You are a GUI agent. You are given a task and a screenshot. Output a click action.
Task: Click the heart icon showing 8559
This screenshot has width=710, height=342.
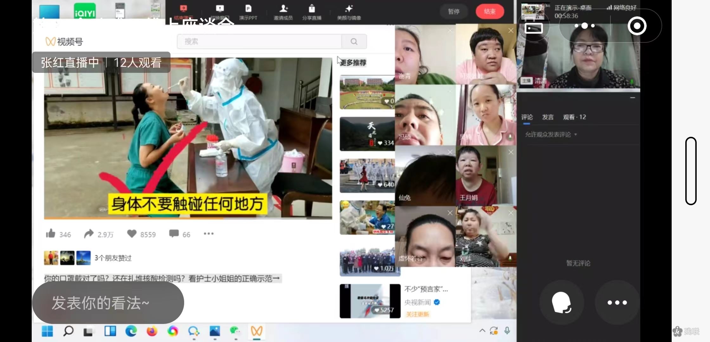click(132, 234)
